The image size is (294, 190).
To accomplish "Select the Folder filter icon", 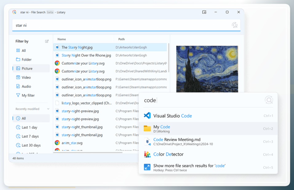I will coord(18,59).
